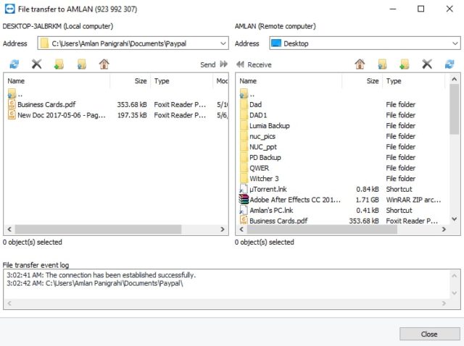Sort local files by Type column
This screenshot has width=464, height=346.
tap(181, 81)
